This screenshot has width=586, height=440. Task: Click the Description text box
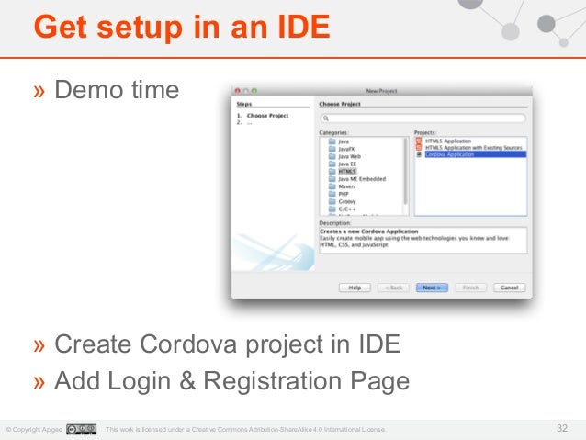[423, 240]
